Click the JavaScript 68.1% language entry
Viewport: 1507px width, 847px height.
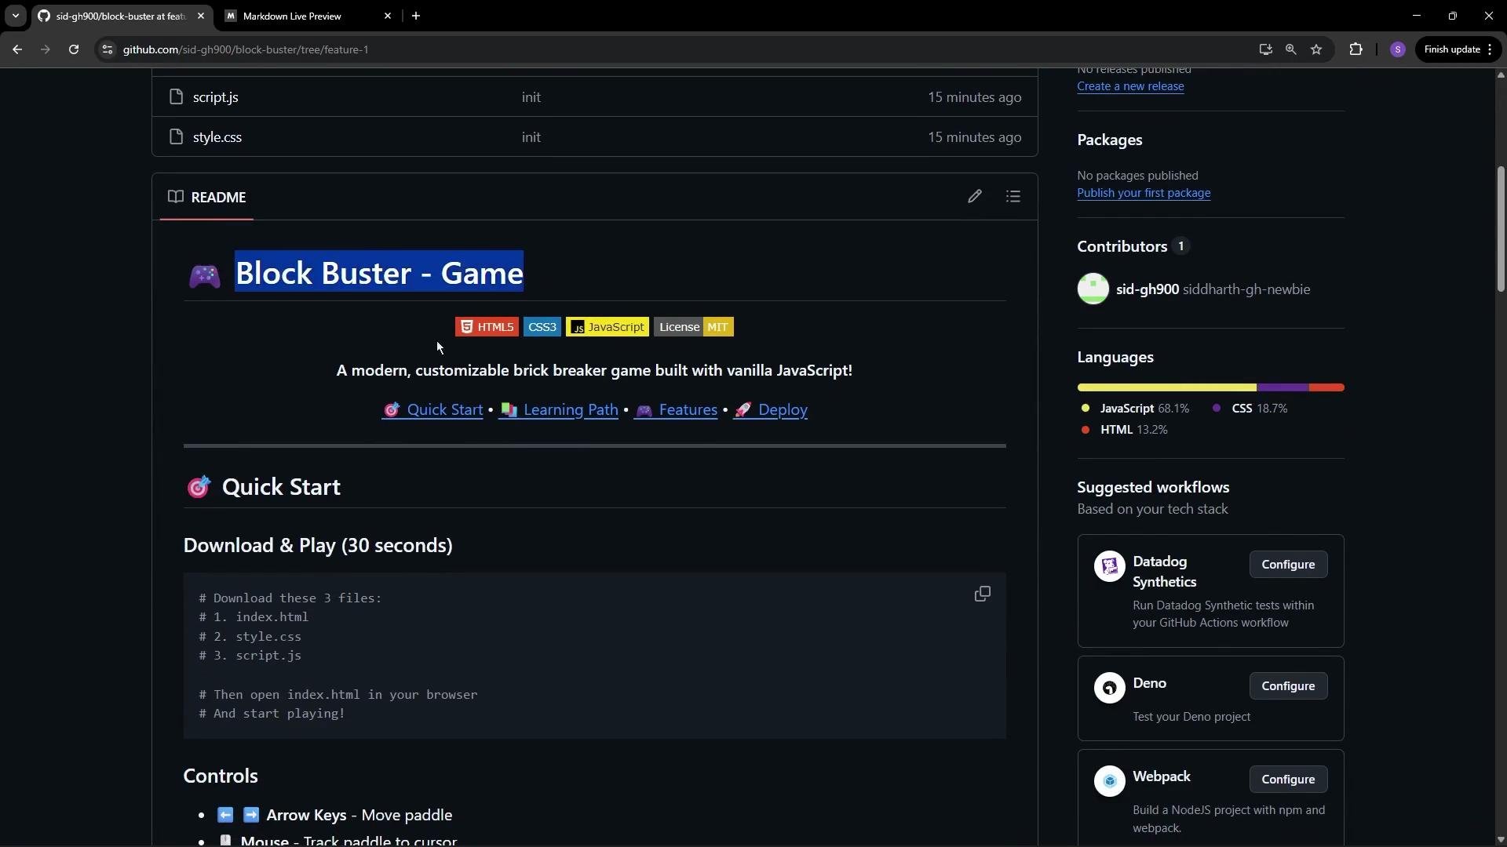click(x=1136, y=409)
